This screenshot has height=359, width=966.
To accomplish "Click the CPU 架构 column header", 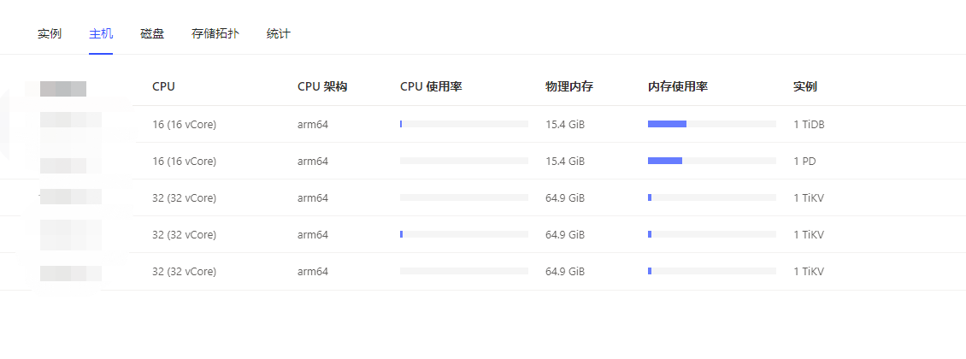I will (x=322, y=86).
